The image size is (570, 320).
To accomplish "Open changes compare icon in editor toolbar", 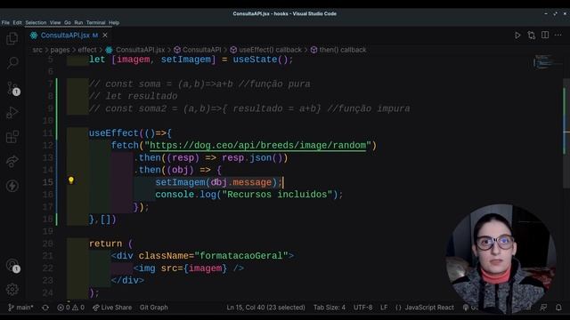I will pyautogui.click(x=532, y=36).
